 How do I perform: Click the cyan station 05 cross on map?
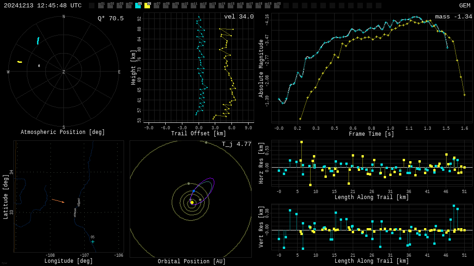[93, 242]
